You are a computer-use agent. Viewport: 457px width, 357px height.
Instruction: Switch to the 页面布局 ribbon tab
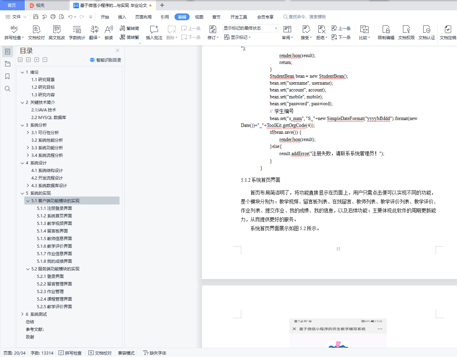click(144, 17)
